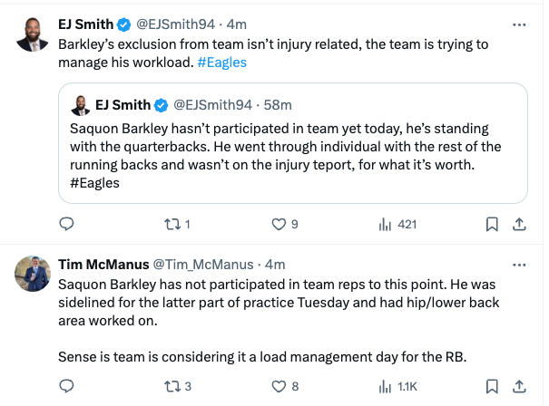The height and width of the screenshot is (406, 549).
Task: Share Tim McManus's tweet
Action: pyautogui.click(x=520, y=386)
